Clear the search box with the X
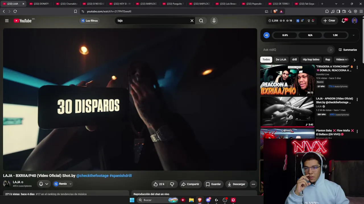364x204 pixels. [x=192, y=21]
